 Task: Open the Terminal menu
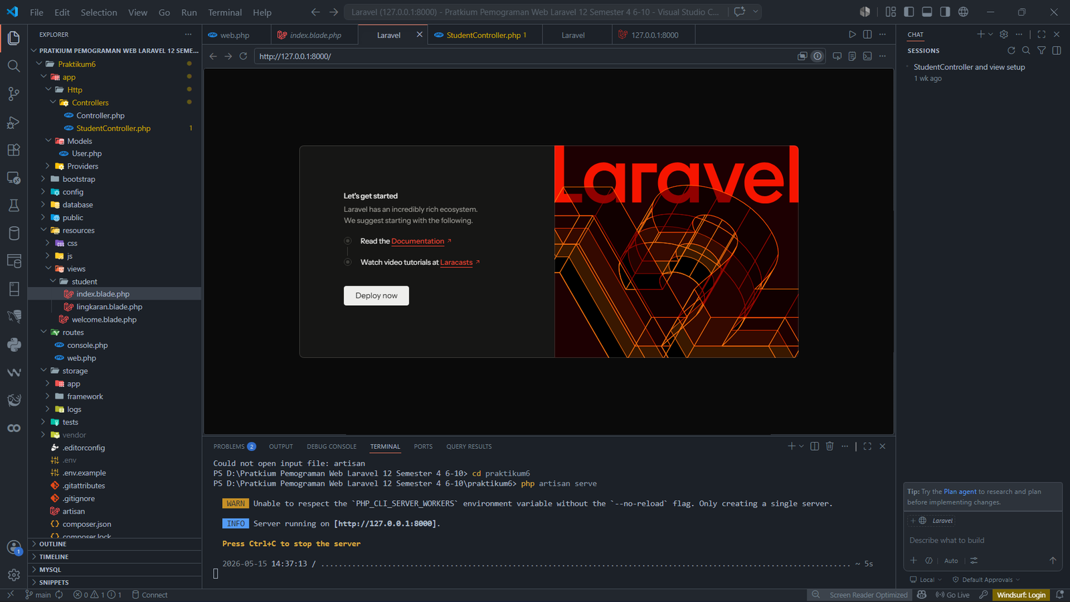225,12
